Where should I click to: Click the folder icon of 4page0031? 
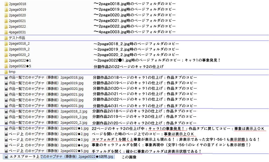[6, 32]
